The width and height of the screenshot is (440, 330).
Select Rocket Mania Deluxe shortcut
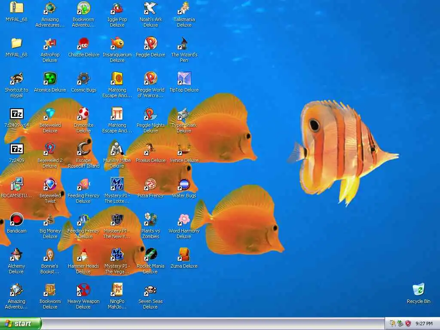click(151, 255)
